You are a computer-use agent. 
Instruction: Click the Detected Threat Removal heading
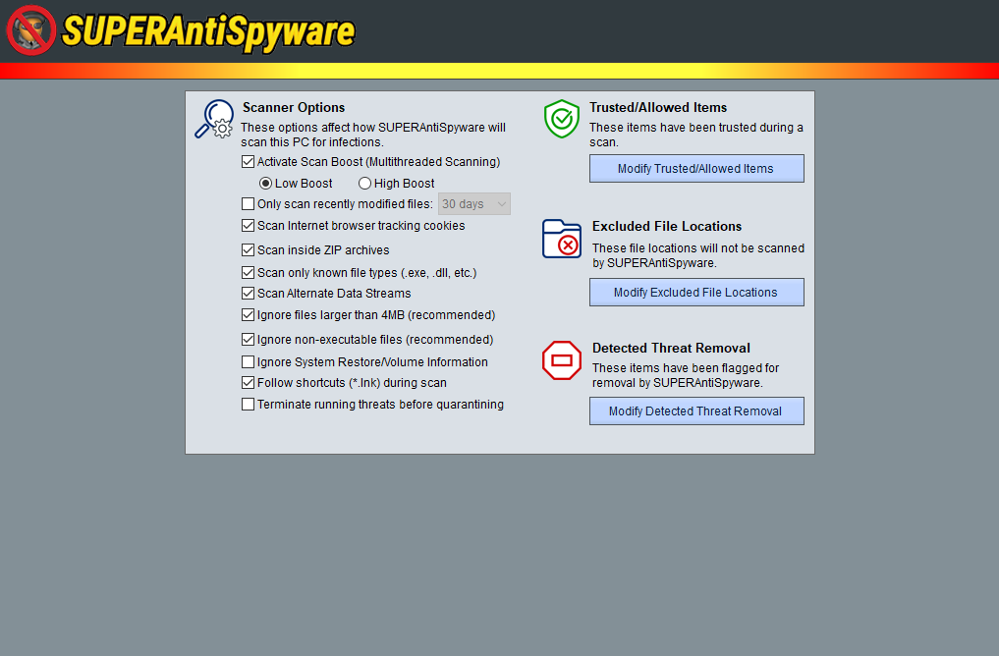click(671, 348)
